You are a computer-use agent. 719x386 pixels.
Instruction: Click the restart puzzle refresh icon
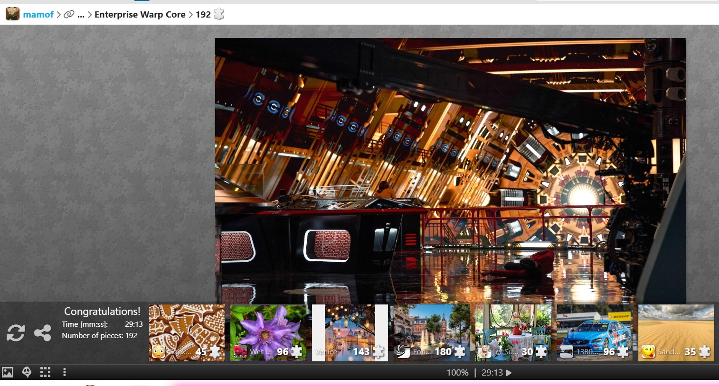pyautogui.click(x=16, y=333)
